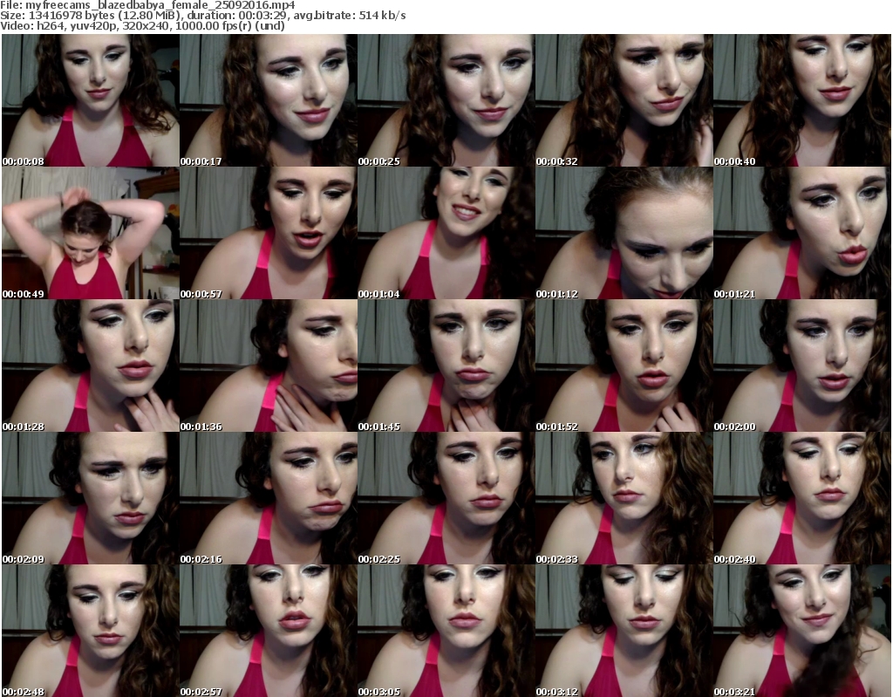
Task: Open the frame timestamped 00:03:05
Action: point(446,632)
